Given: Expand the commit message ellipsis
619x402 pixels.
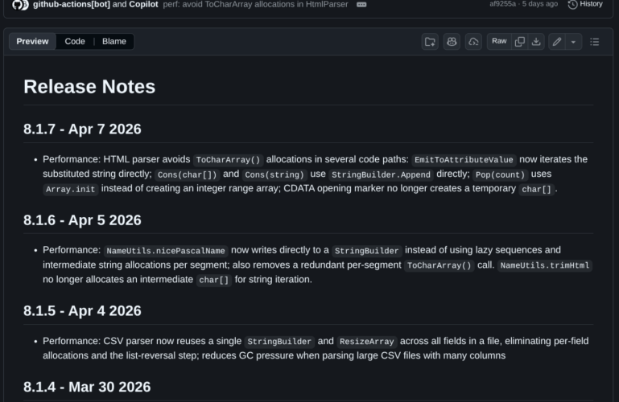Looking at the screenshot, I should click(361, 4).
